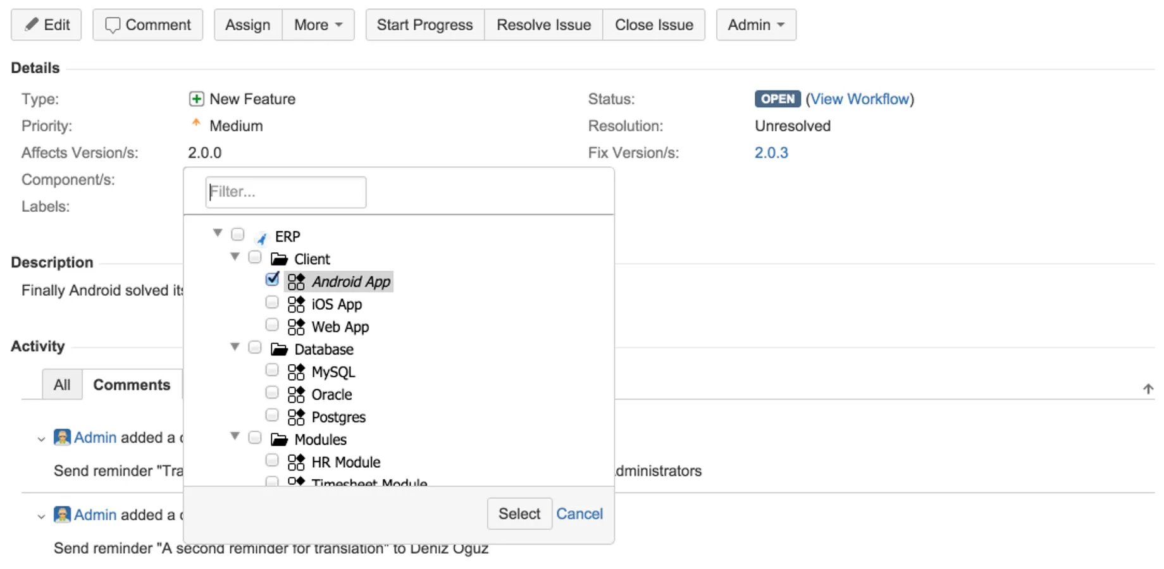Click the Filter text field
The image size is (1164, 569).
click(x=286, y=192)
